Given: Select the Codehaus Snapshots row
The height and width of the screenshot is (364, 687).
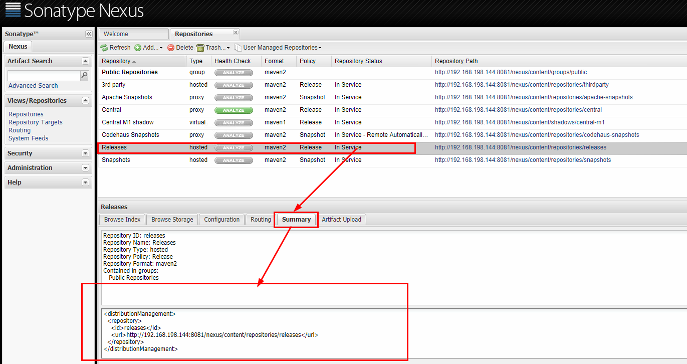Looking at the screenshot, I should pos(392,135).
